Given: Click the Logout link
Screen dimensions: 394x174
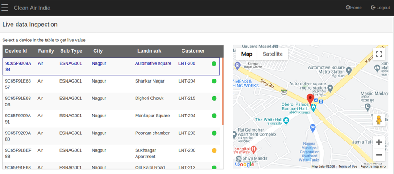Looking at the screenshot, I should tap(380, 8).
